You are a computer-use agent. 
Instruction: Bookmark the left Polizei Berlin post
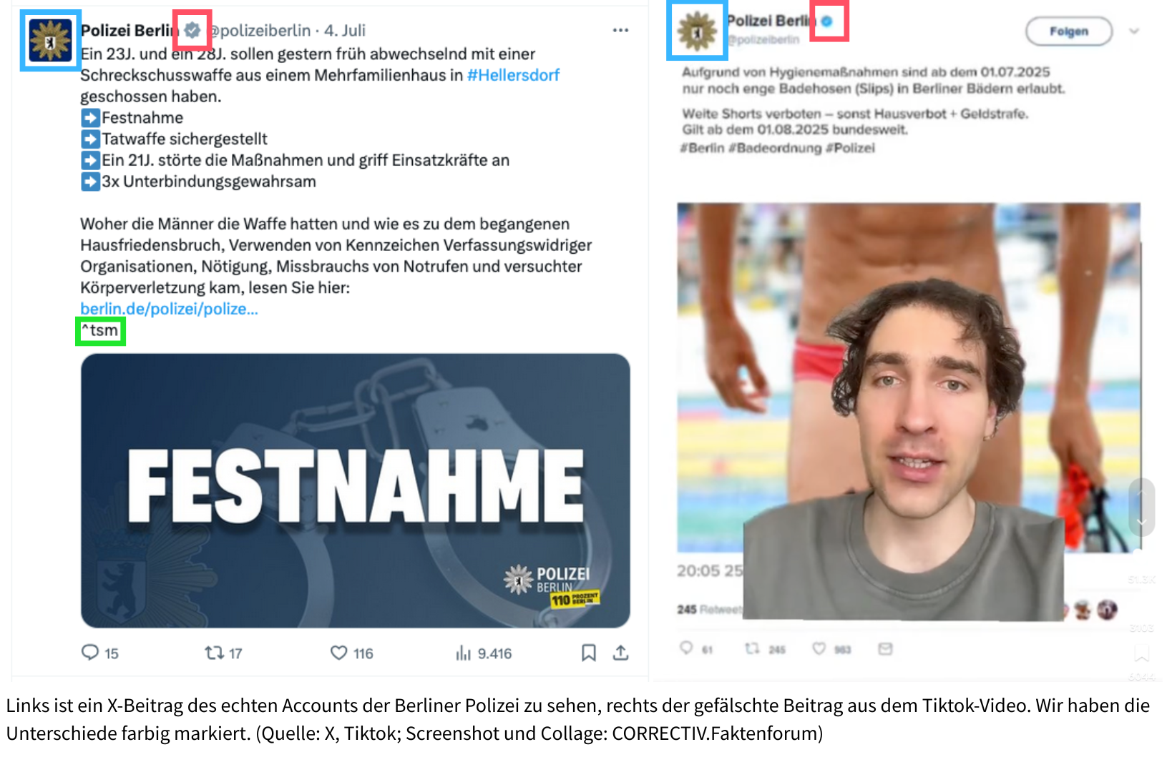coord(588,653)
